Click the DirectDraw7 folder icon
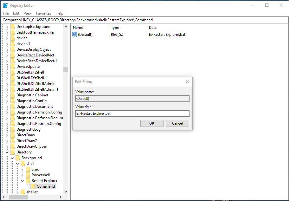289x201 pixels. [x=13, y=141]
